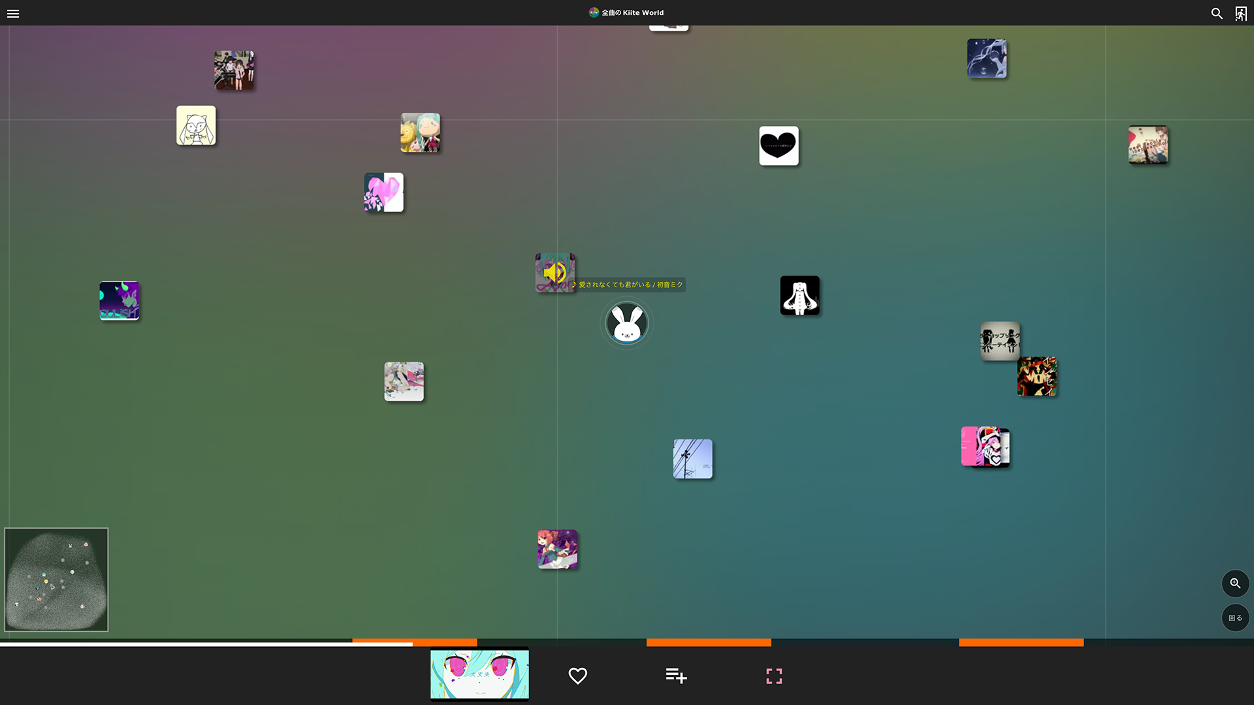The image size is (1254, 705).
Task: Open the search icon
Action: (1217, 13)
